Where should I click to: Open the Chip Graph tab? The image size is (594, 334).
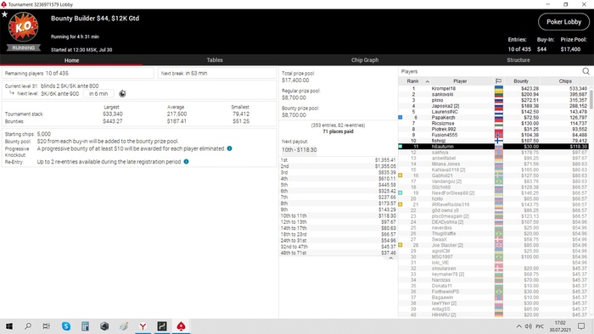pyautogui.click(x=364, y=60)
